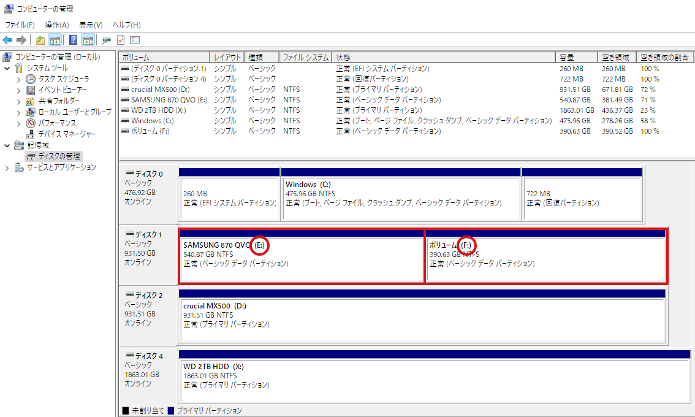Click Computer Management (Local) root icon
Viewport: 695px width, 417px height.
[7, 57]
